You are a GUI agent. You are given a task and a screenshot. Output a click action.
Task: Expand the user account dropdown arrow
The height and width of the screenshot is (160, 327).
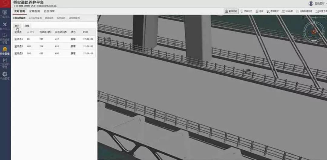coord(326,4)
